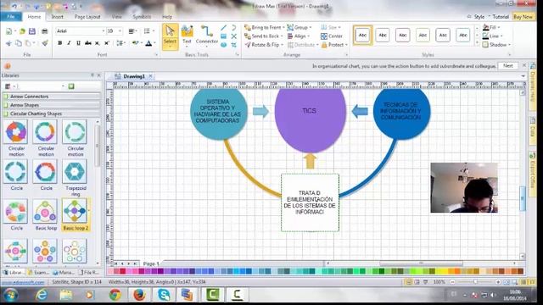
Task: Select the Page 1 sheet tab
Action: tap(151, 263)
